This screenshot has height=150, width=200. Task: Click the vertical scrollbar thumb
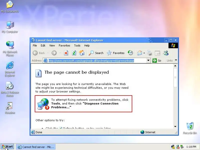[175, 78]
